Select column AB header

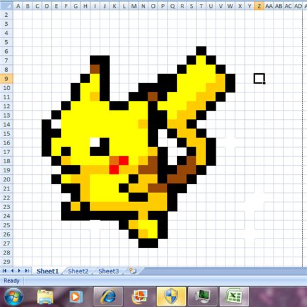[279, 6]
